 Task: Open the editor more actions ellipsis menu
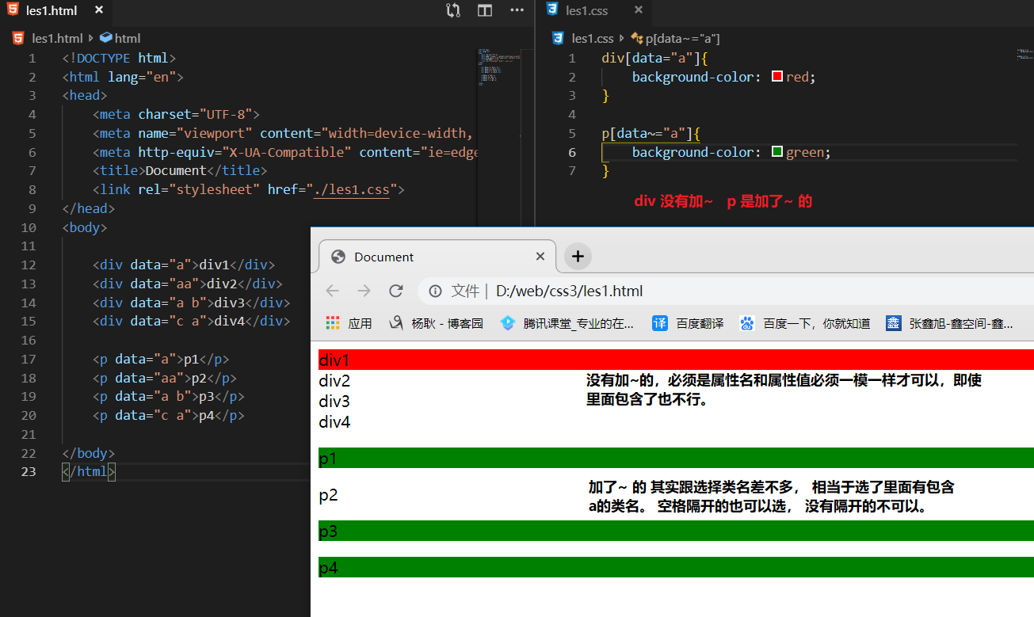517,10
